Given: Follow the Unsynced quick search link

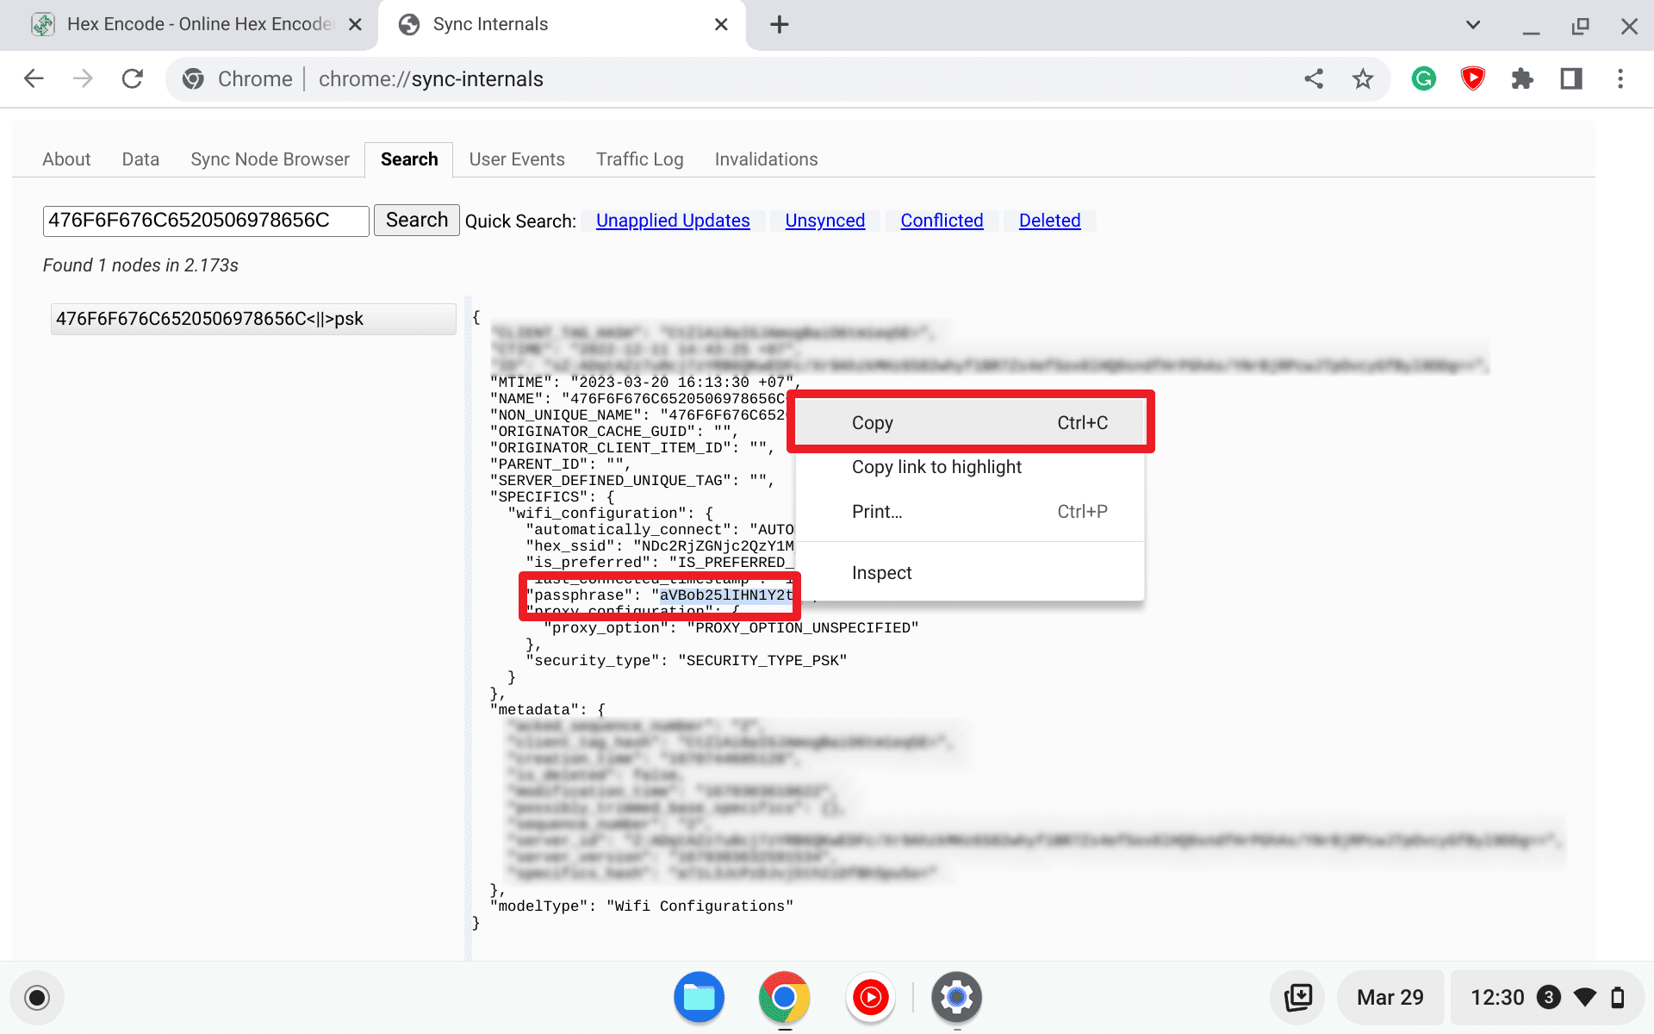Looking at the screenshot, I should click(824, 221).
